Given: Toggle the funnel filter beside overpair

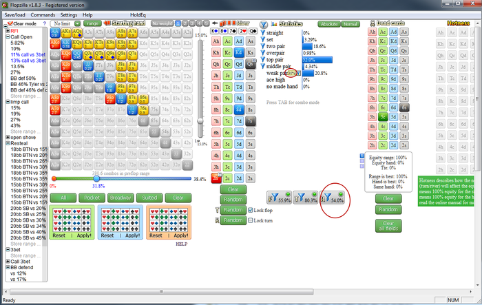Looking at the screenshot, I should [x=263, y=53].
